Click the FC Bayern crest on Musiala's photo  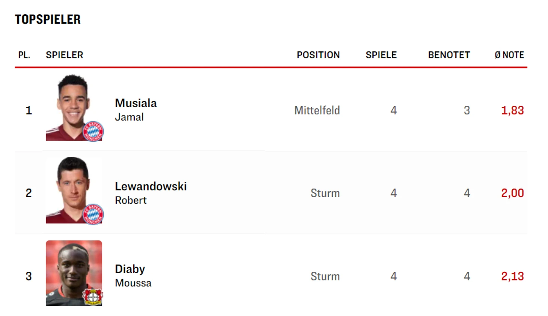click(93, 132)
